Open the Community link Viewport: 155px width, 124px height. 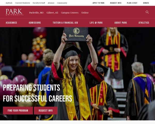(x=62, y=3)
